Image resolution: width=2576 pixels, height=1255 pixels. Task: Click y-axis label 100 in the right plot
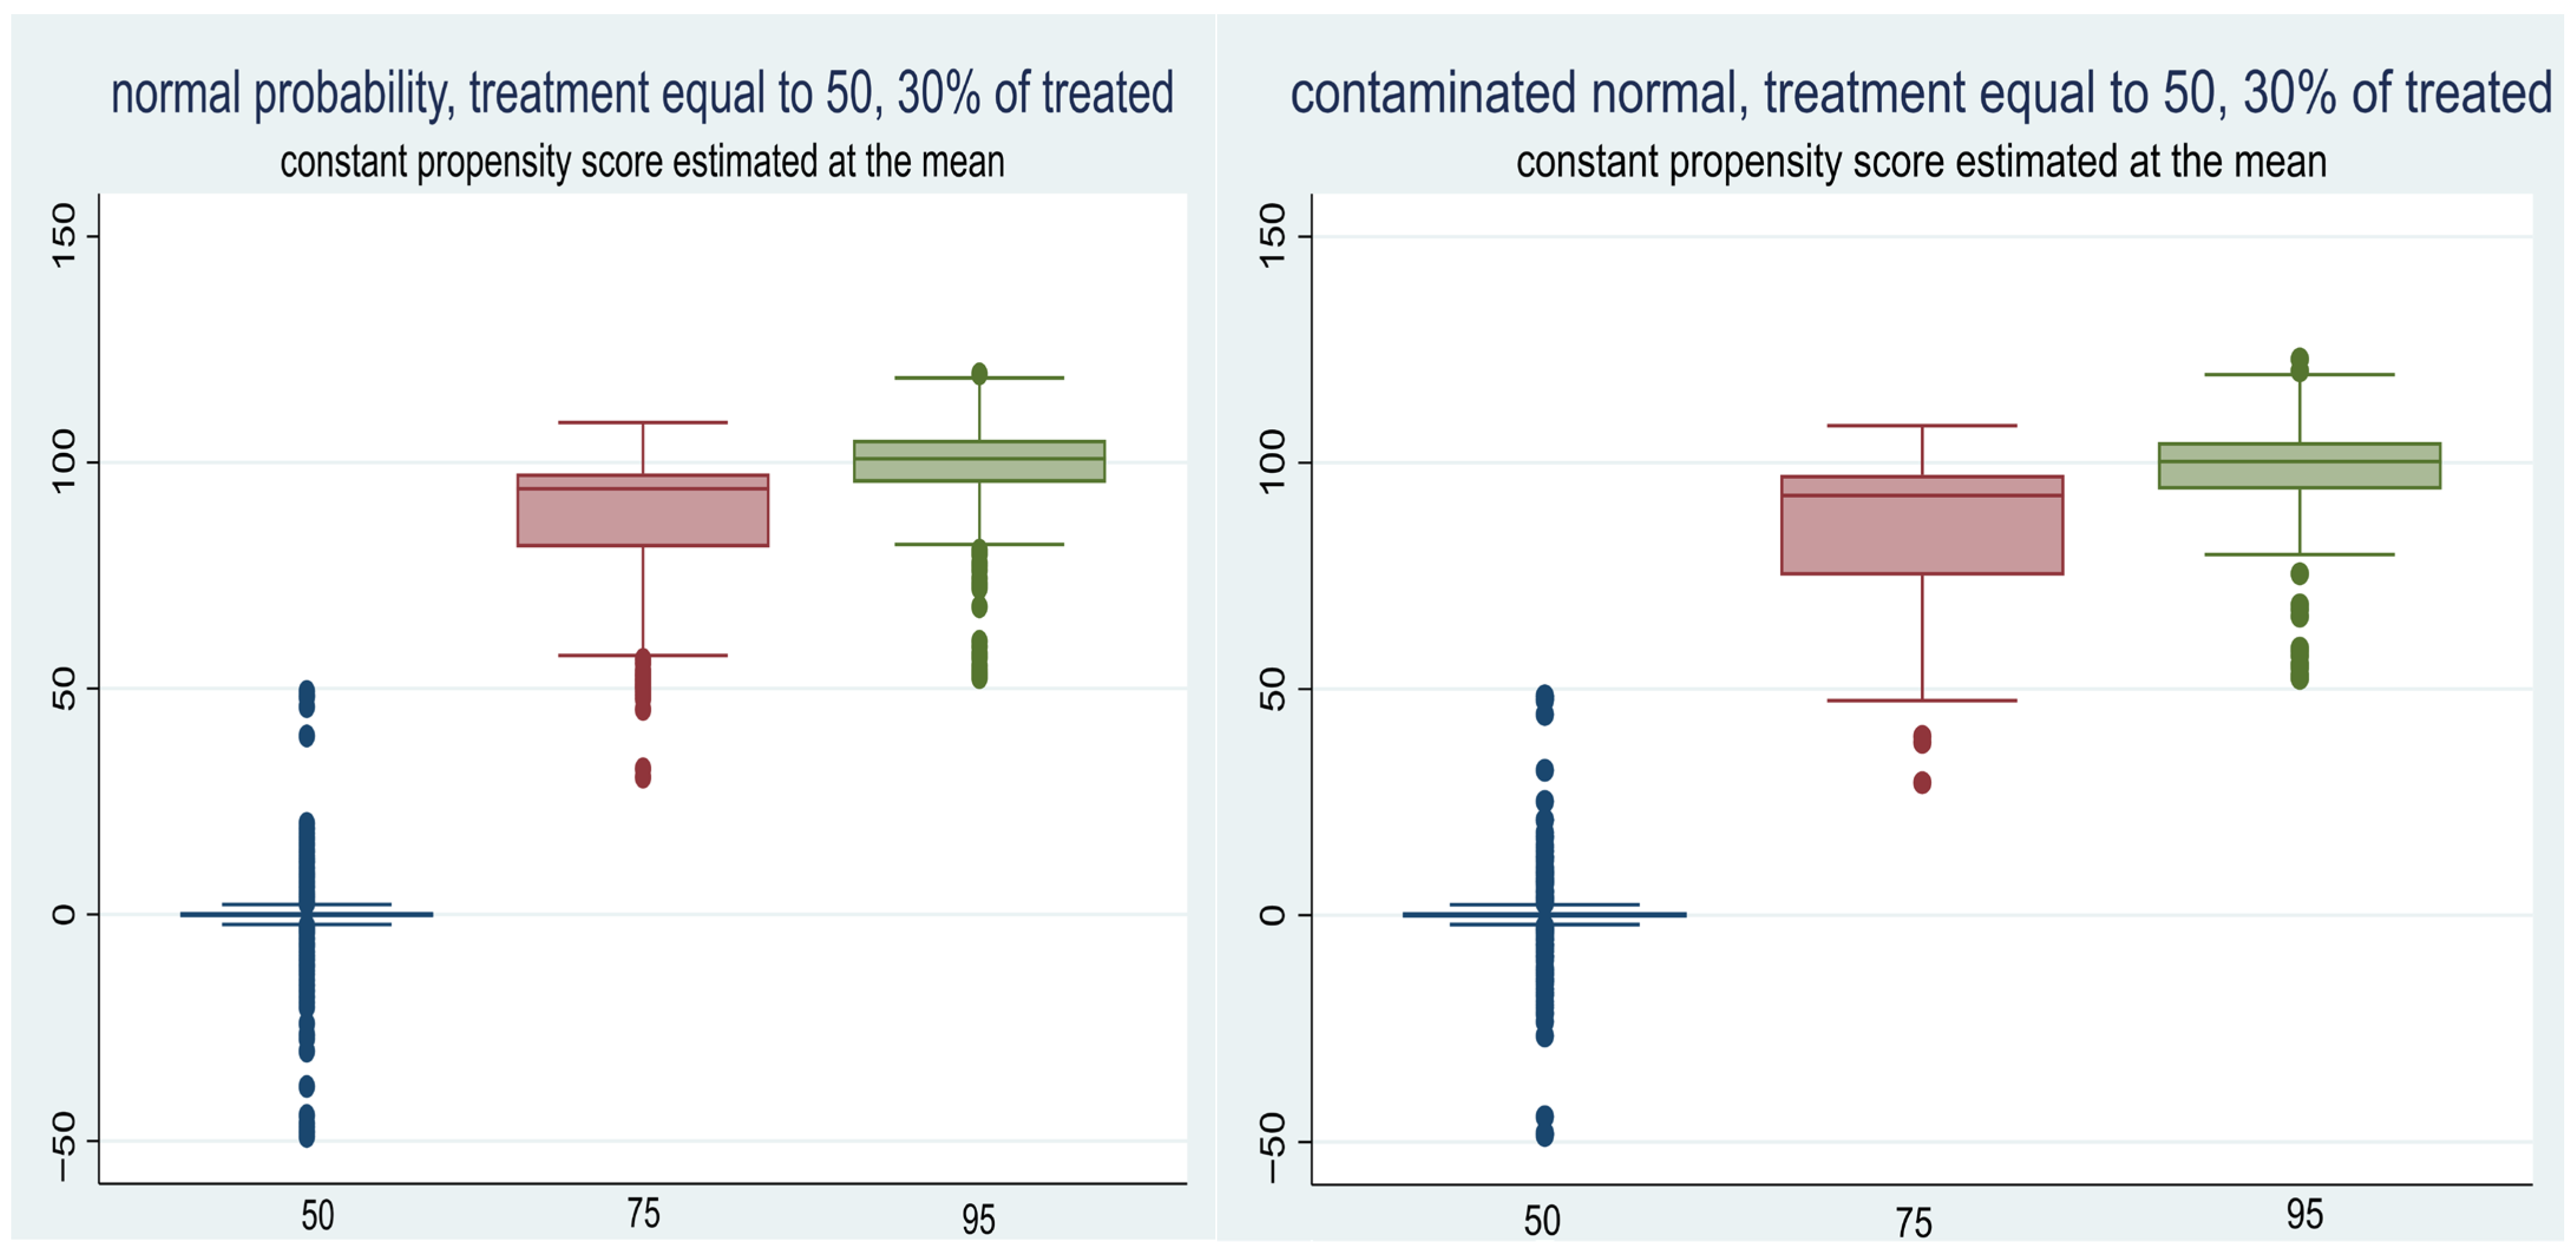pyautogui.click(x=1272, y=462)
